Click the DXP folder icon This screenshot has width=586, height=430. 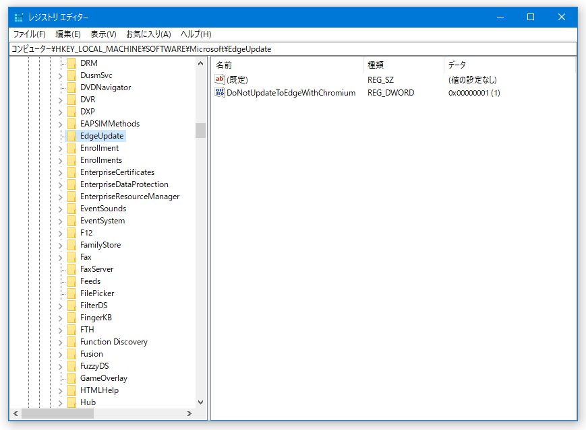(71, 112)
